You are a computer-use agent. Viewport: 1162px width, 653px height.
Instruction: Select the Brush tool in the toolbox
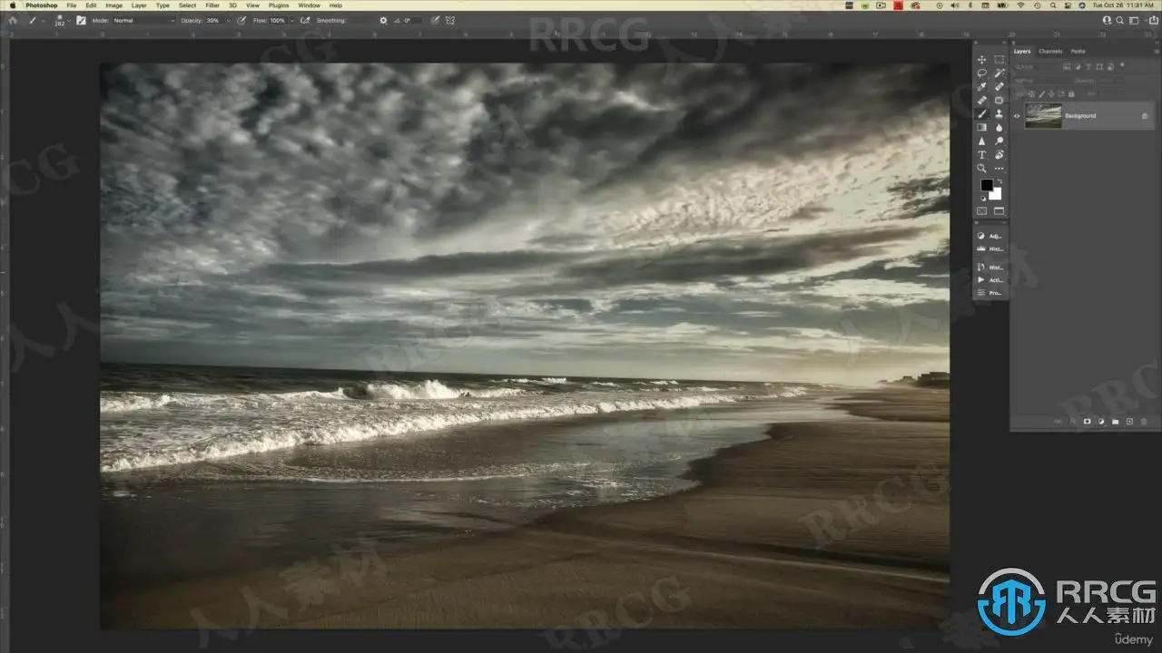(981, 114)
